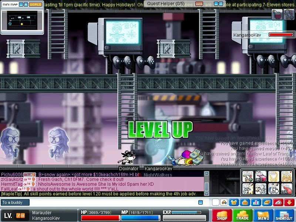Screen dimensions: 296x222
Task: Click the chat scrollbar thumb
Action: (207, 186)
